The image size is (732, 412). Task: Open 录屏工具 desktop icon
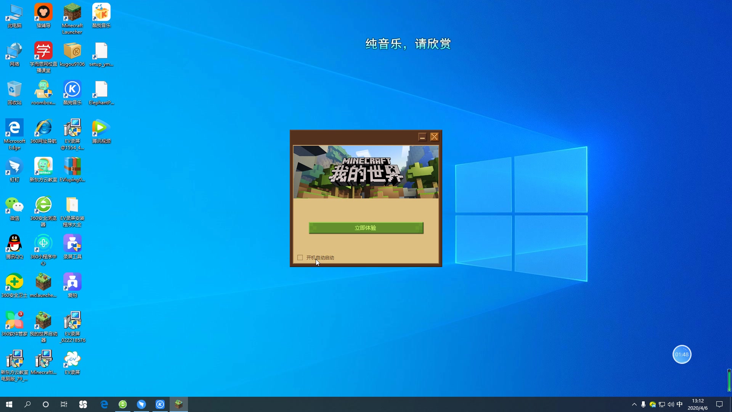point(72,247)
